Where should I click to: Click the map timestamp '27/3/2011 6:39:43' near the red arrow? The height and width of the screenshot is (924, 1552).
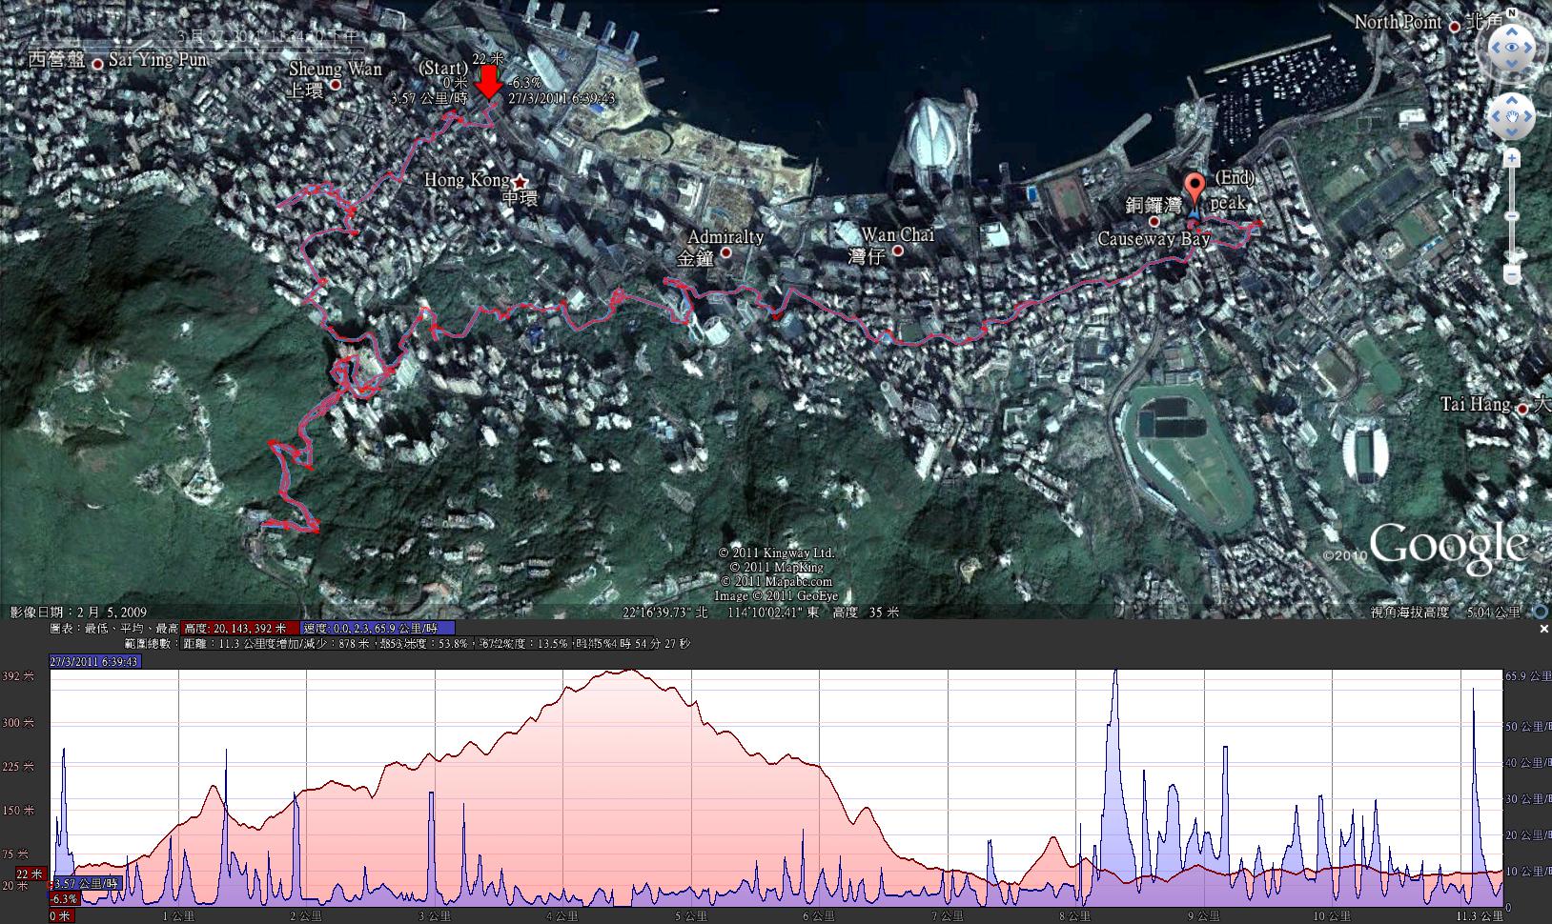point(561,98)
